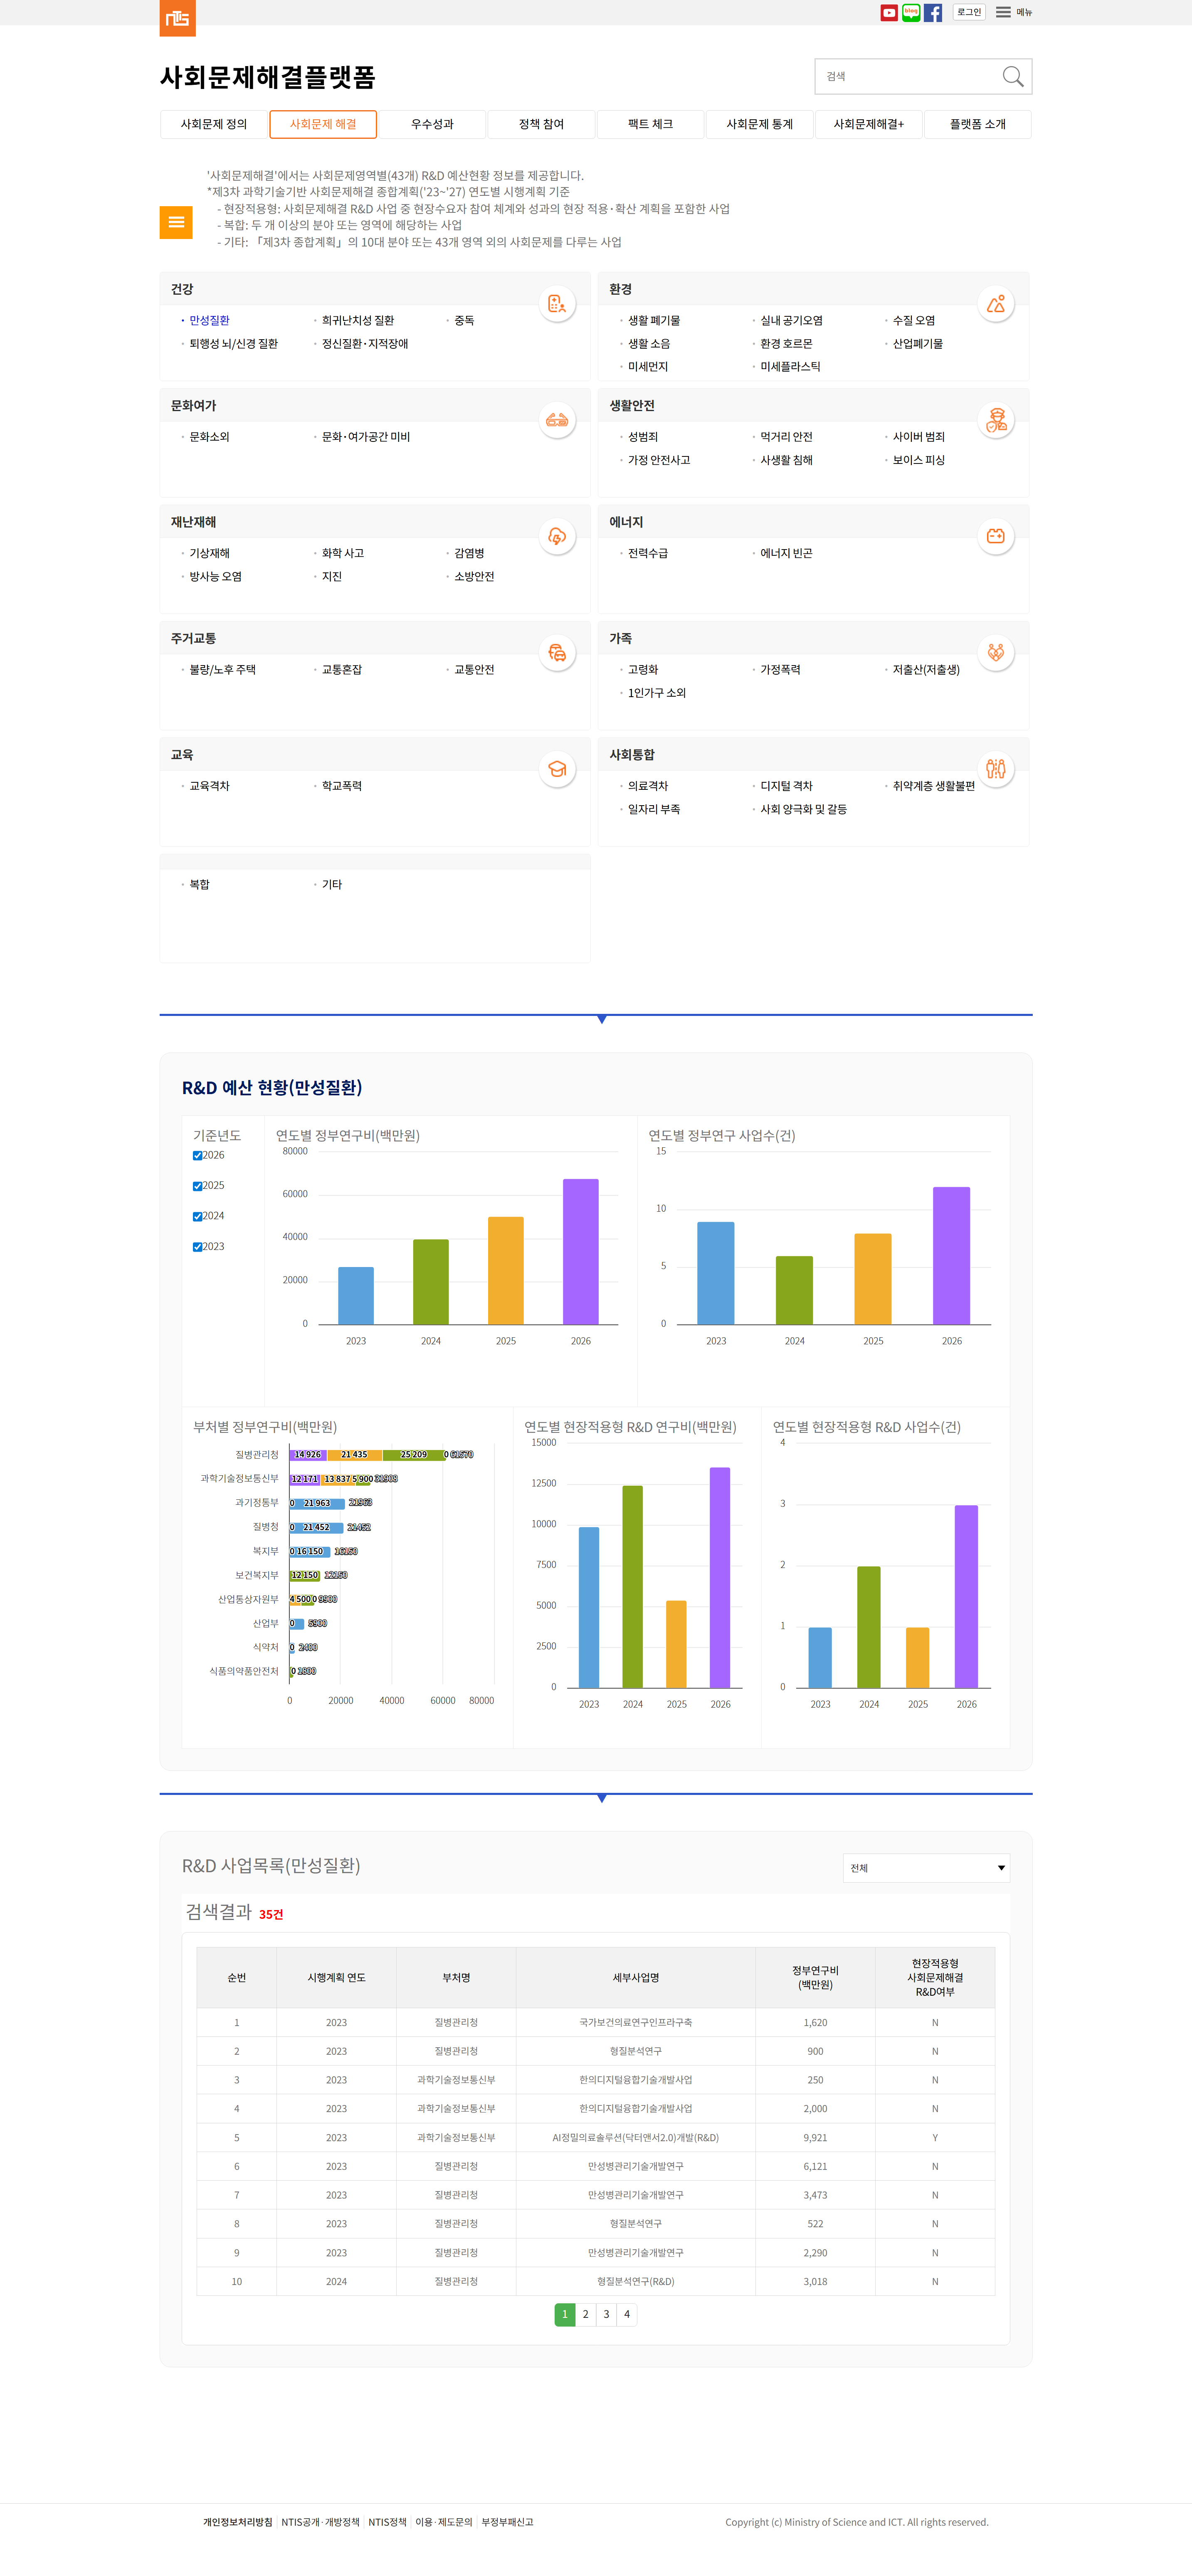Click the 에너지 category icon
Viewport: 1192px width, 2576px height.
996,536
